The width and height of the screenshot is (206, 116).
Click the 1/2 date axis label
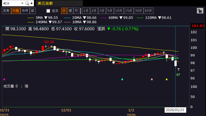coord(131,110)
